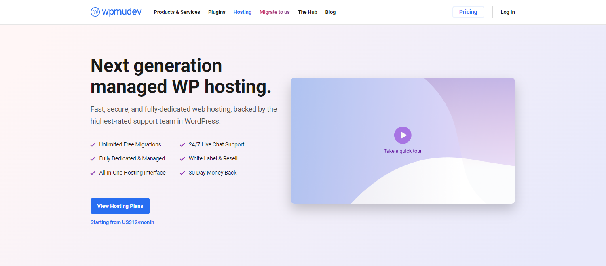
Task: Click the Fast, secure, and fully-dedicated paragraph
Action: [184, 115]
